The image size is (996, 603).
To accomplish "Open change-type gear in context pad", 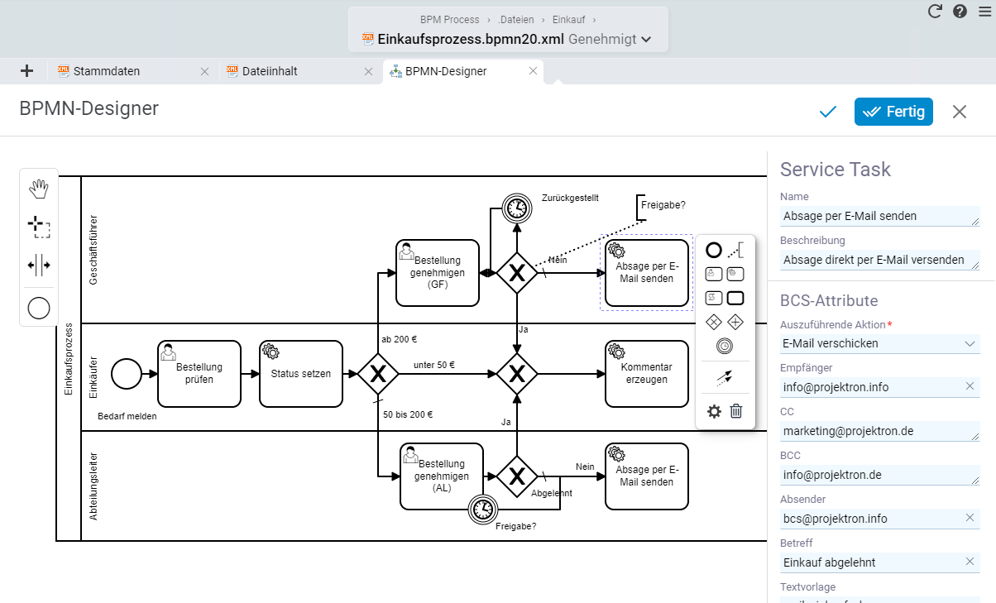I will (714, 410).
